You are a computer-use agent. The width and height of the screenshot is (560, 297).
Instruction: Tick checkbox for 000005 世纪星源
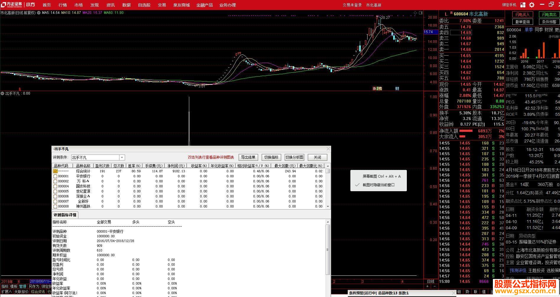(55, 191)
